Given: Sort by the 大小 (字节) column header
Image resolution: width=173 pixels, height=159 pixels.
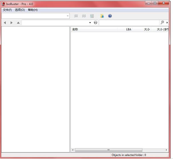Looking at the screenshot, I should pyautogui.click(x=160, y=29).
